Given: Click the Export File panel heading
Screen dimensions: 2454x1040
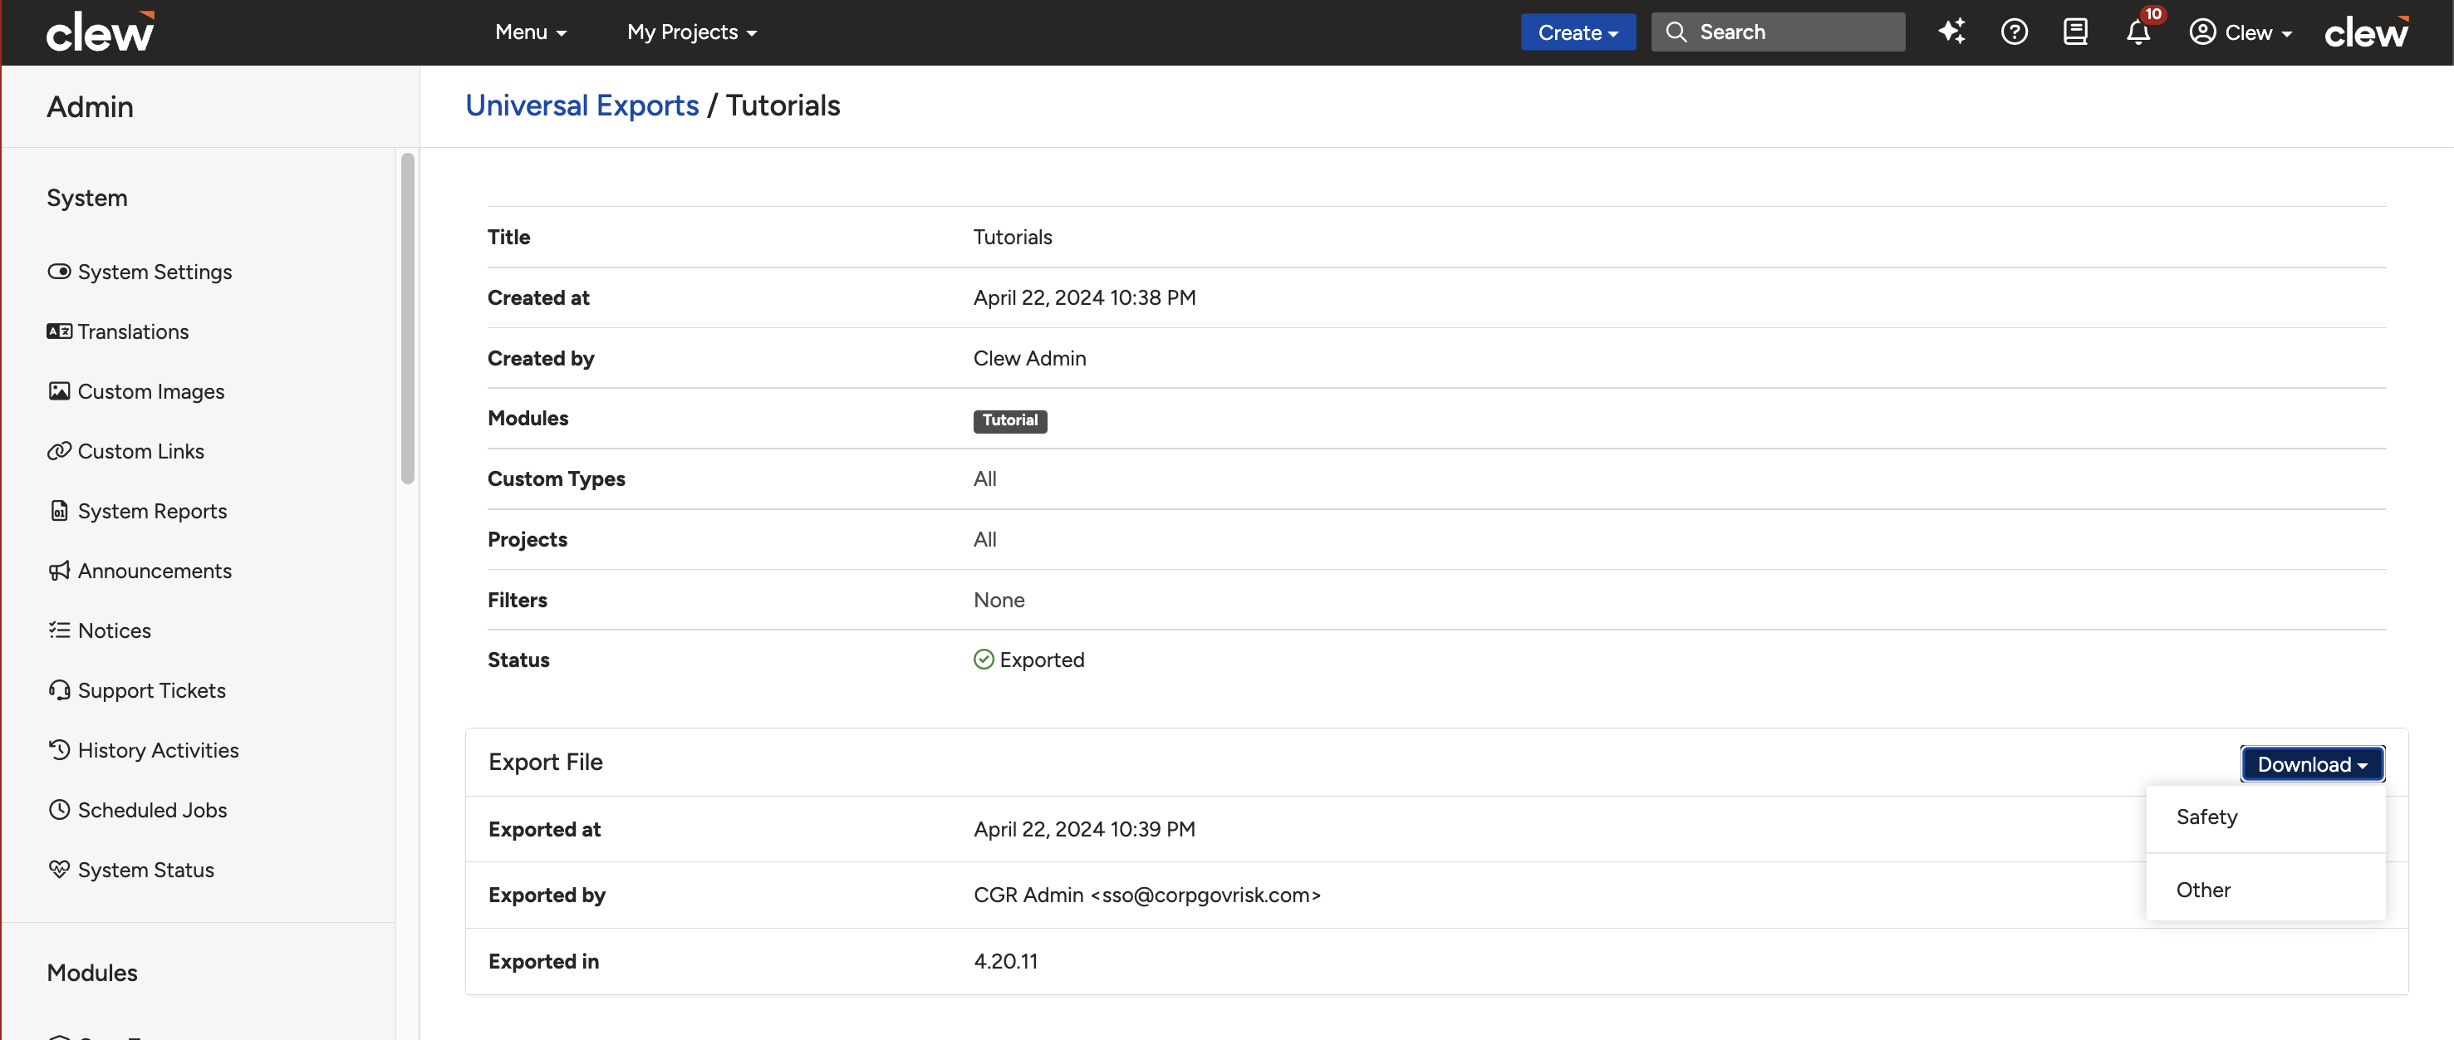Looking at the screenshot, I should [546, 762].
